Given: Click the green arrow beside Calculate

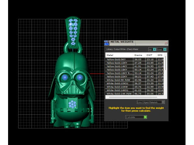Looking at the screenshot, I should pyautogui.click(x=145, y=117).
